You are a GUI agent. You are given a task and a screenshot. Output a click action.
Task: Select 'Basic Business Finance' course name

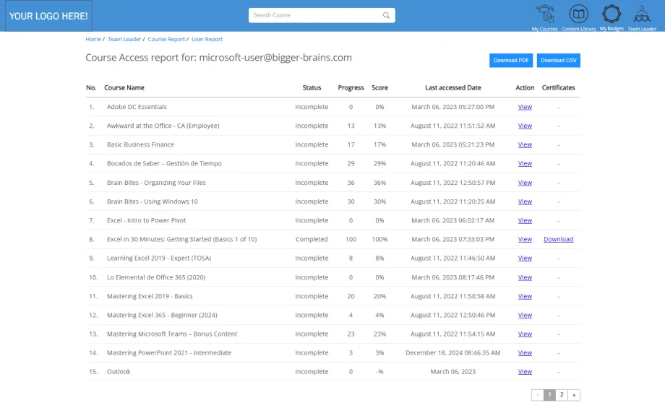coord(140,144)
